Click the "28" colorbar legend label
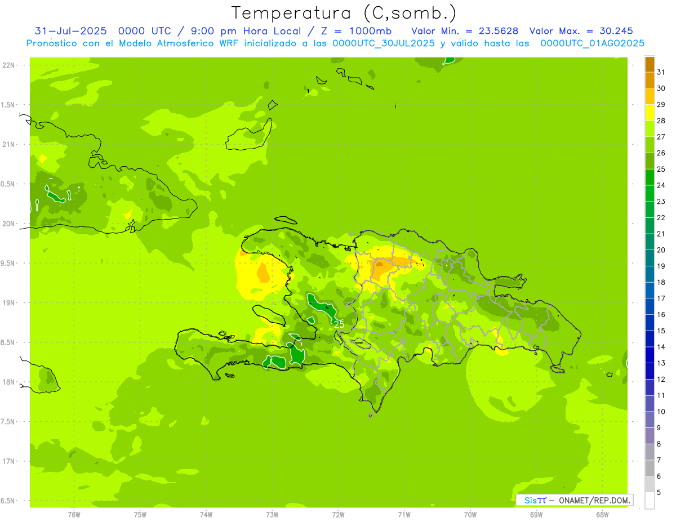 pyautogui.click(x=661, y=121)
